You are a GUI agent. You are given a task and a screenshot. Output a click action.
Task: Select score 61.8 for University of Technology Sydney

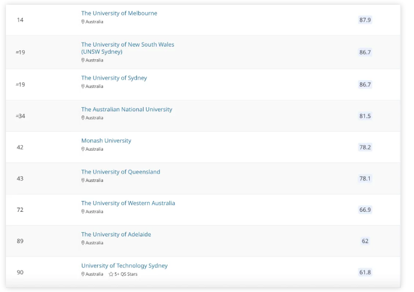tap(365, 272)
